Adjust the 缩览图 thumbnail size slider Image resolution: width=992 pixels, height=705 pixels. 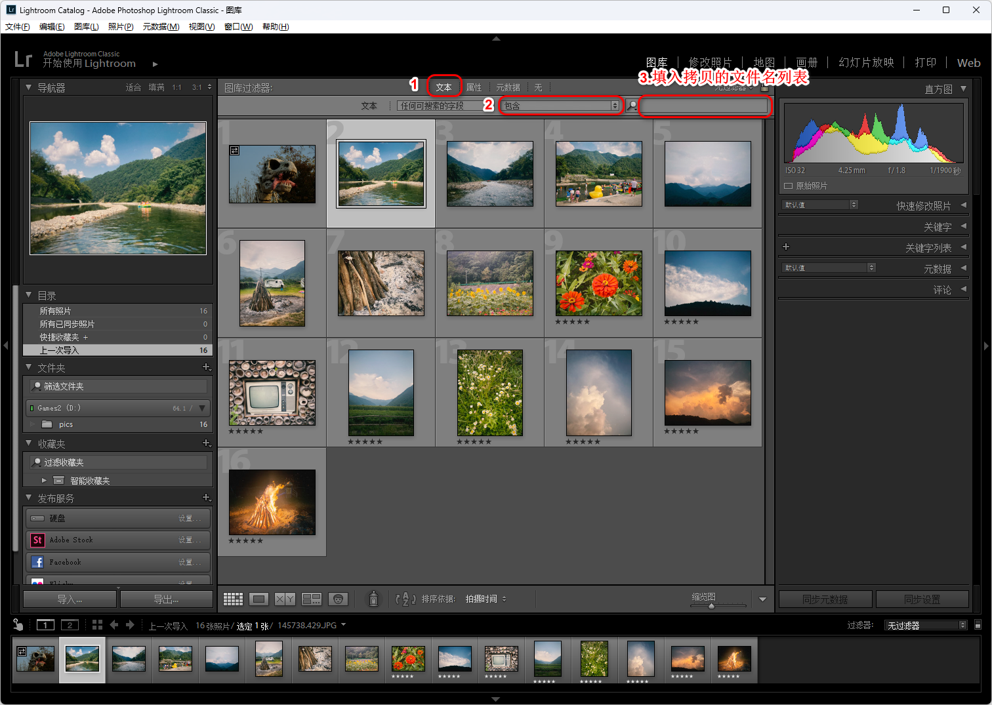click(x=711, y=606)
